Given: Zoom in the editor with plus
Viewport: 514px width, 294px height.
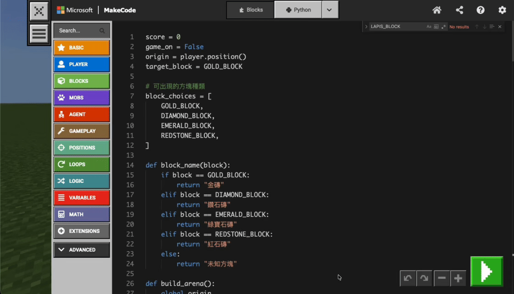Looking at the screenshot, I should [458, 278].
